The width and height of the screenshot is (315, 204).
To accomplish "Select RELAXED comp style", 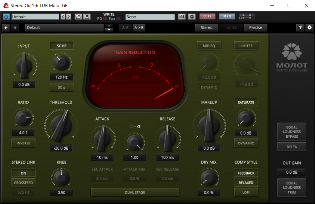I will [246, 183].
